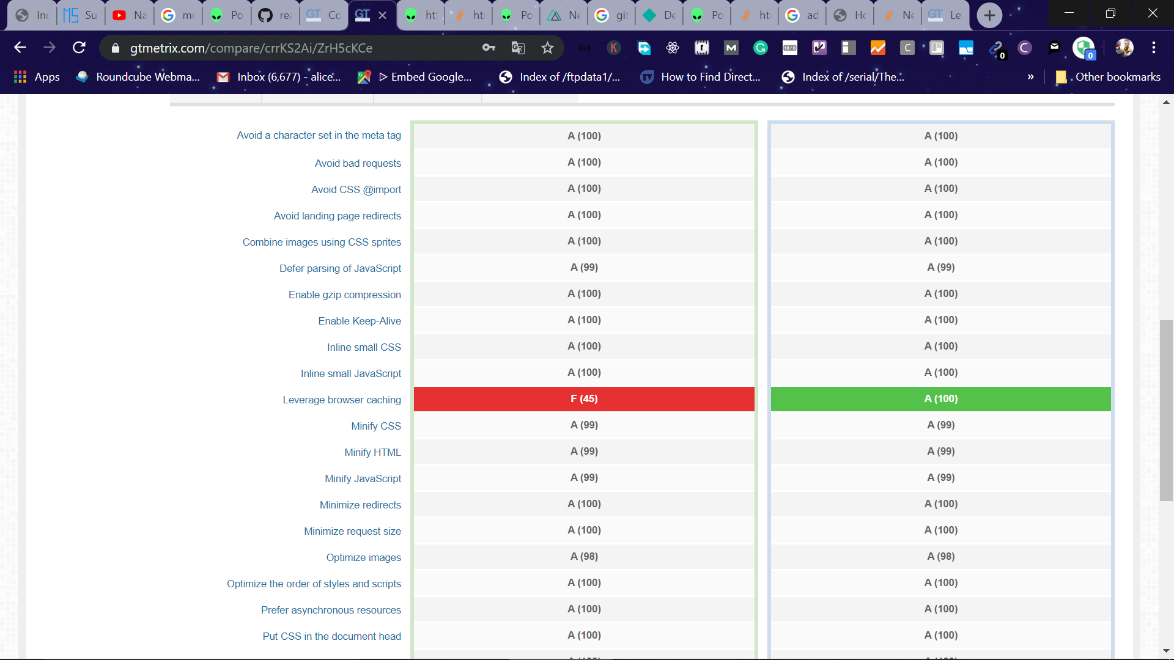This screenshot has height=660, width=1174.
Task: Open Chrome's three-dot menu
Action: tap(1153, 48)
